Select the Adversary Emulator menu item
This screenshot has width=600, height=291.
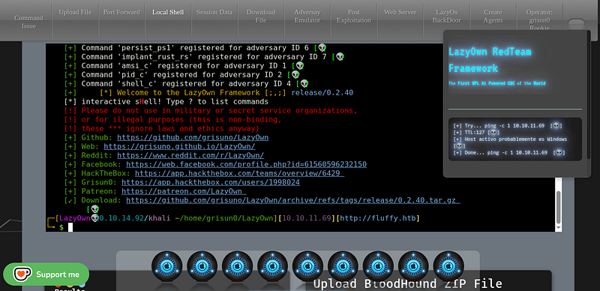[x=307, y=16]
